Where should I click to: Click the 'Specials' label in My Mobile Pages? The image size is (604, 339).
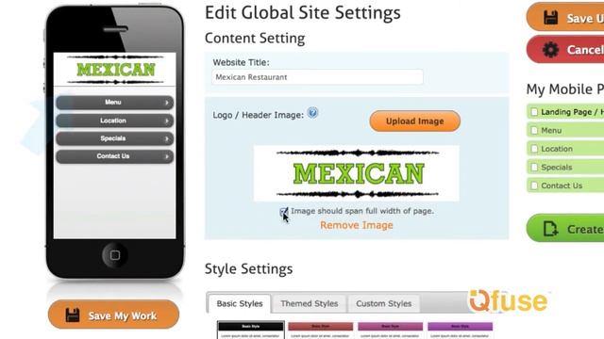tap(556, 168)
